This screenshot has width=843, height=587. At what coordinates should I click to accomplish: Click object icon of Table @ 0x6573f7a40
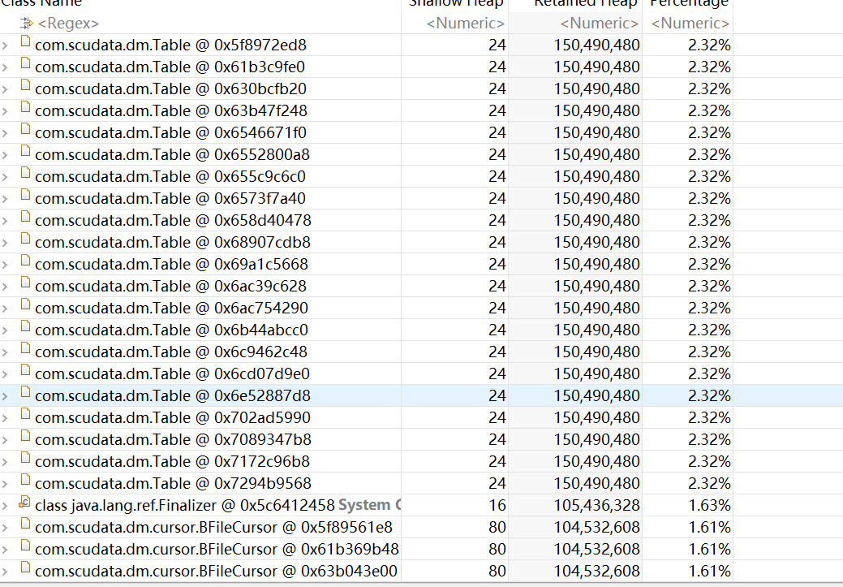(25, 196)
